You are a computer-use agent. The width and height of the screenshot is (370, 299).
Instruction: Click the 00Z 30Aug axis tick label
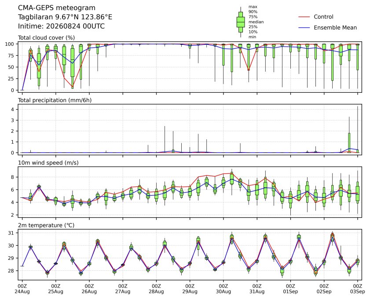(223, 288)
